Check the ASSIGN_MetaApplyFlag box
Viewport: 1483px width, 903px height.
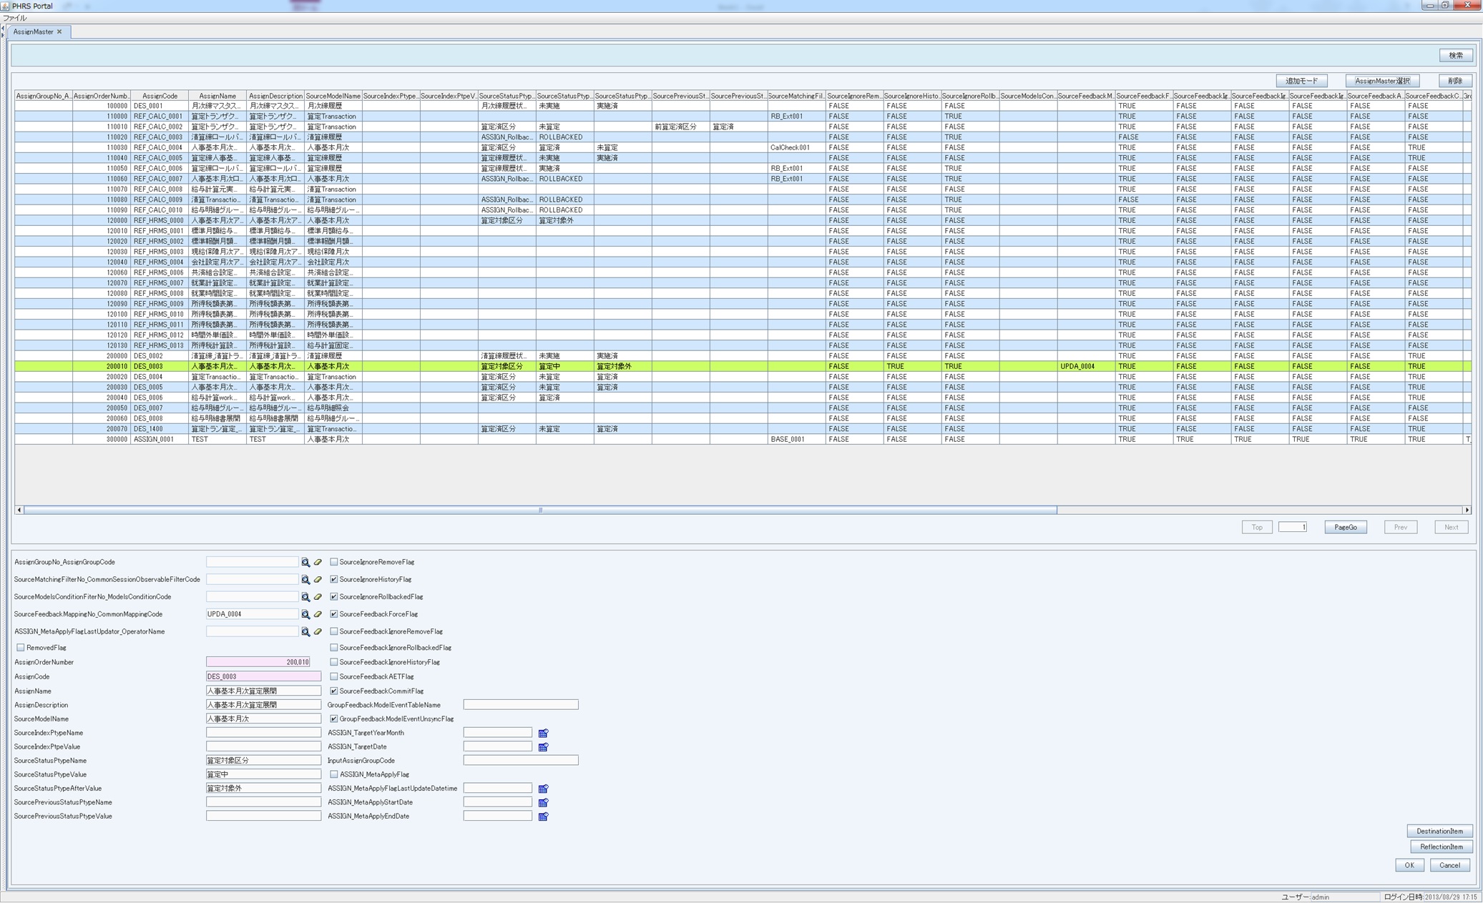333,774
